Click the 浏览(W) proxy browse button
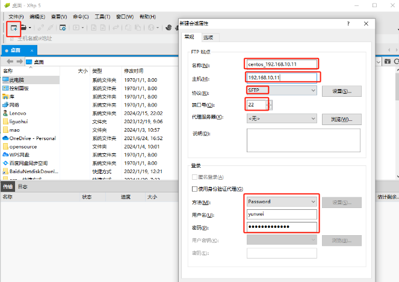399x282 pixels. 341,119
